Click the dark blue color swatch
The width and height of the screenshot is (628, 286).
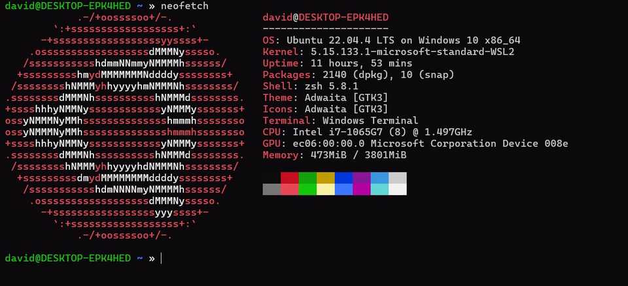click(x=343, y=178)
